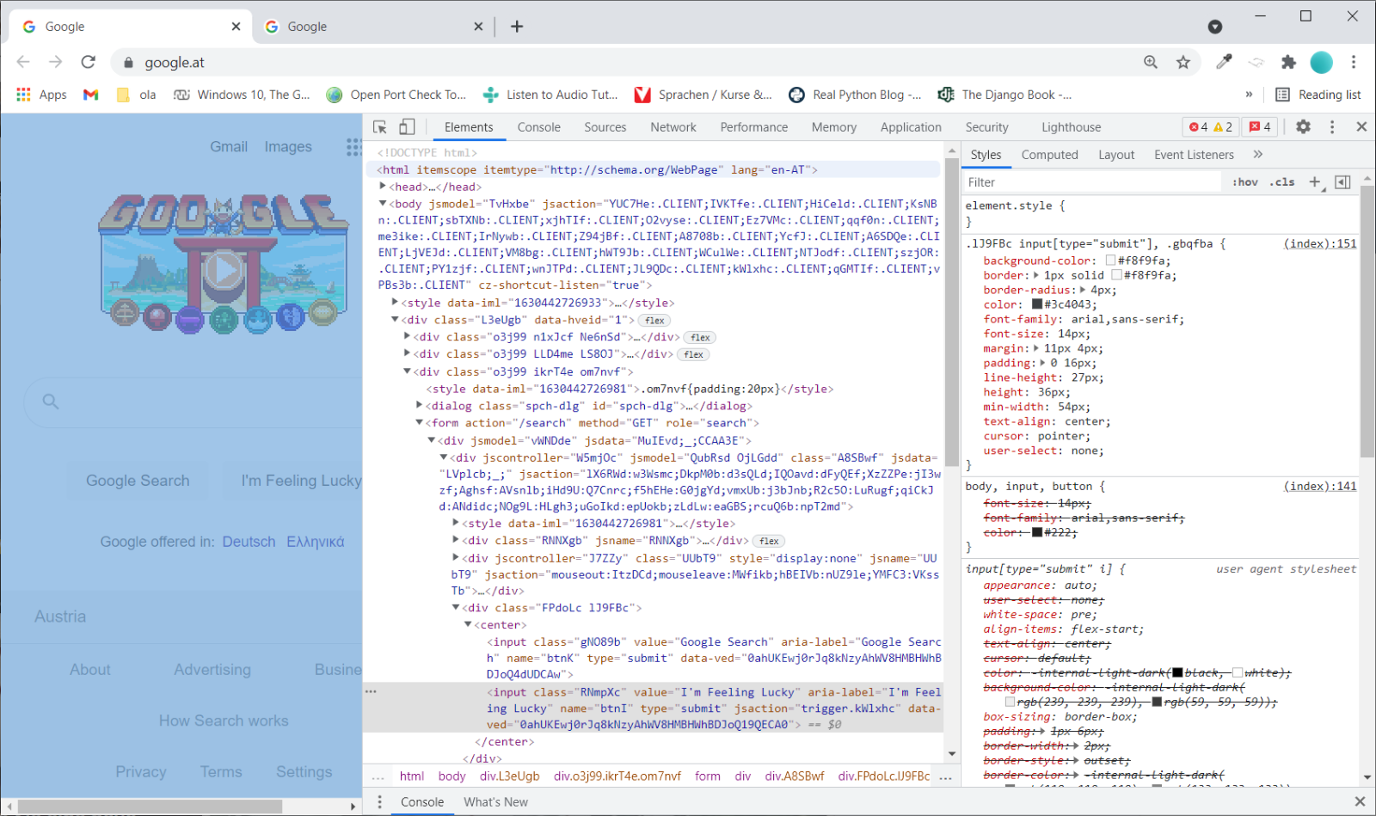Select div.A8SBwf in the breadcrumb bar
The height and width of the screenshot is (816, 1376).
tap(795, 776)
